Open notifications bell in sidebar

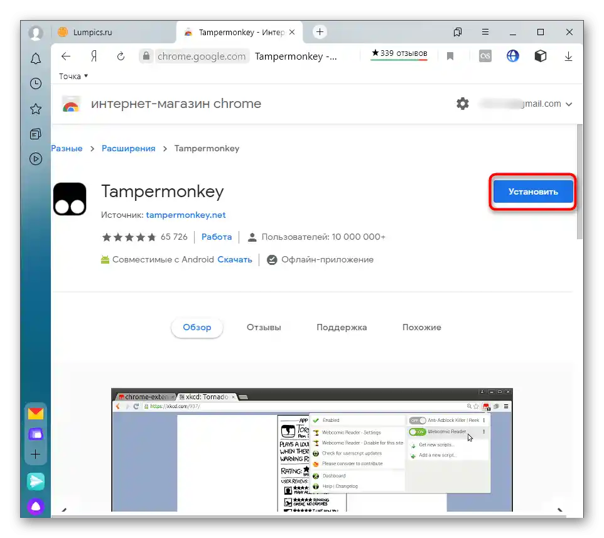tap(36, 58)
